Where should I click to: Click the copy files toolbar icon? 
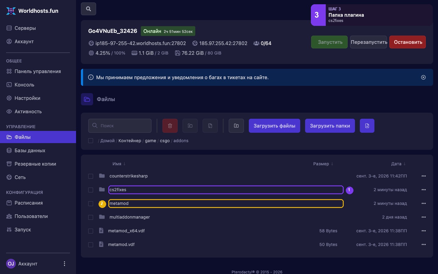(x=210, y=126)
